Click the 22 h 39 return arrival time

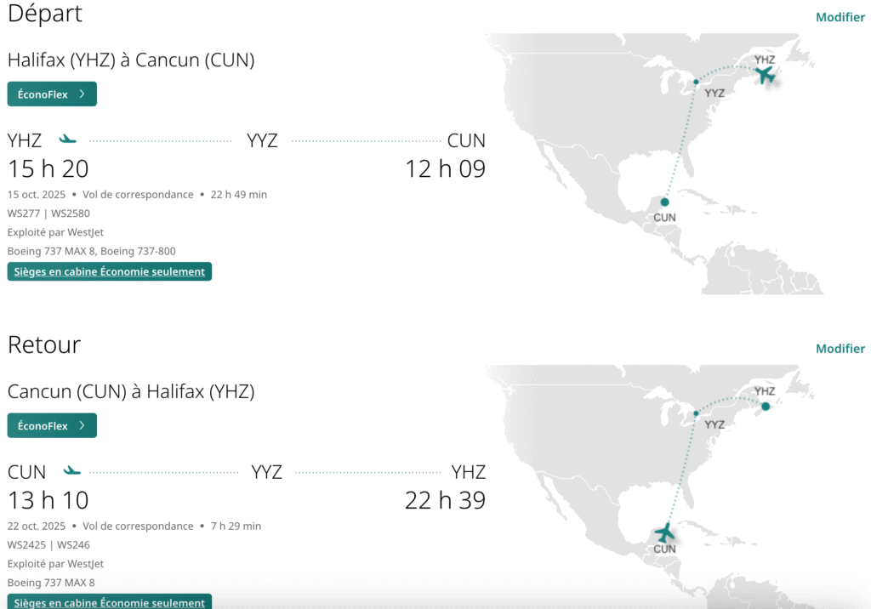coord(445,500)
